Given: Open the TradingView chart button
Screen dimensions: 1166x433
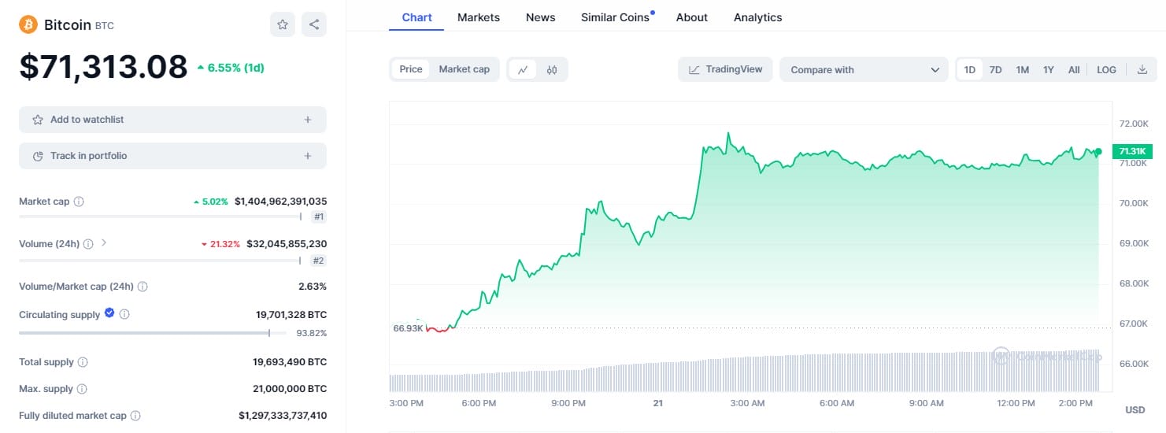Looking at the screenshot, I should [x=725, y=69].
